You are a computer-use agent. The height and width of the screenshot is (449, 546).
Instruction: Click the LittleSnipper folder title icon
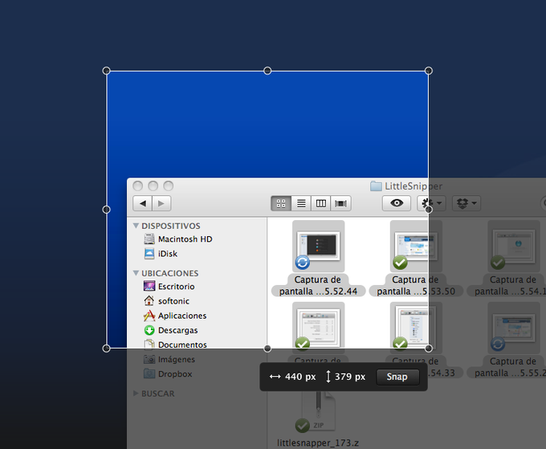click(x=376, y=186)
